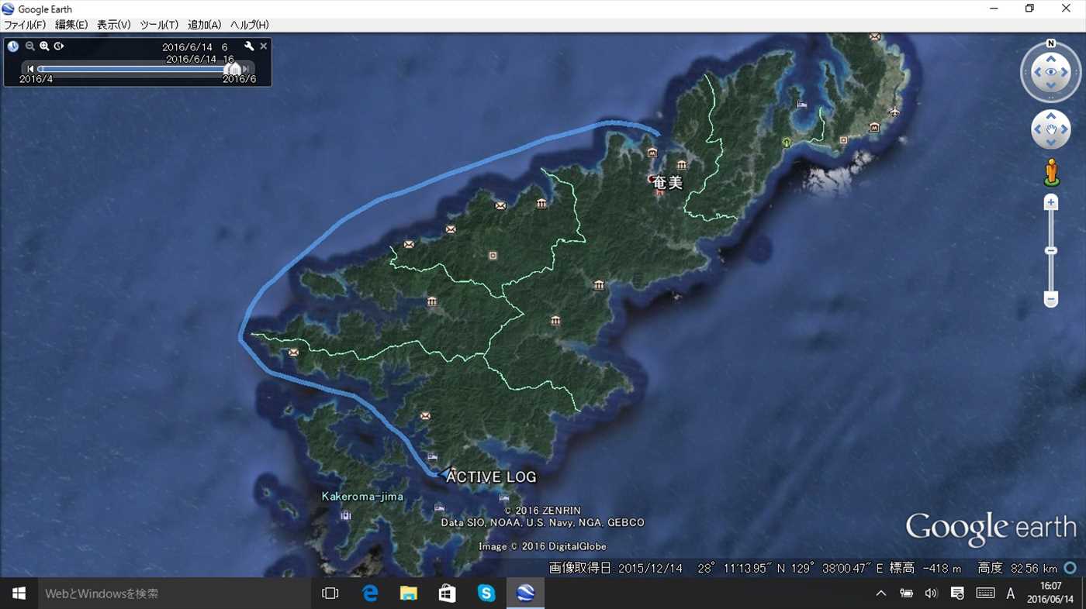Click the touch keyboard tray icon
The width and height of the screenshot is (1086, 609).
[x=985, y=594]
